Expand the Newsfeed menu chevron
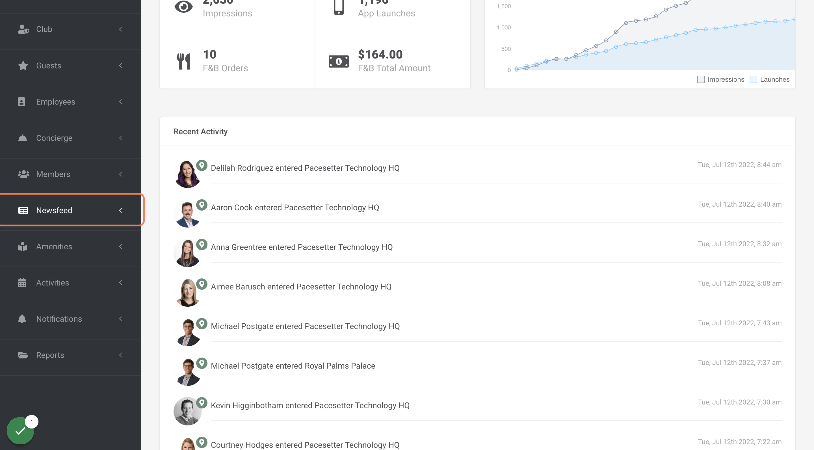814x450 pixels. [x=120, y=210]
